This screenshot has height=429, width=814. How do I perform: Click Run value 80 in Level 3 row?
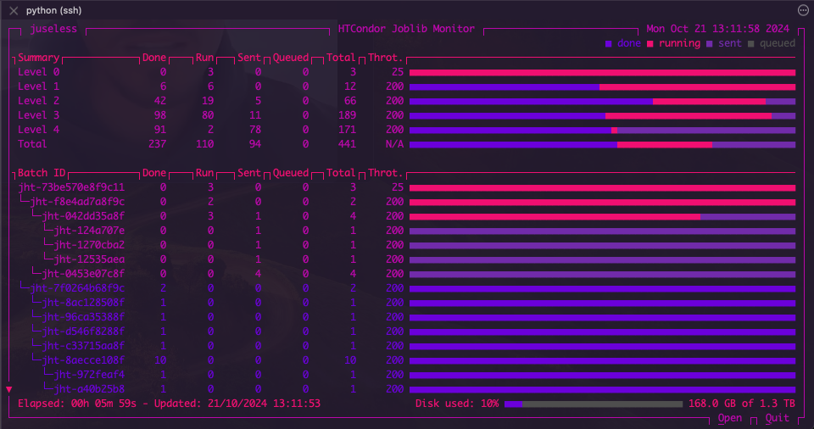(208, 115)
